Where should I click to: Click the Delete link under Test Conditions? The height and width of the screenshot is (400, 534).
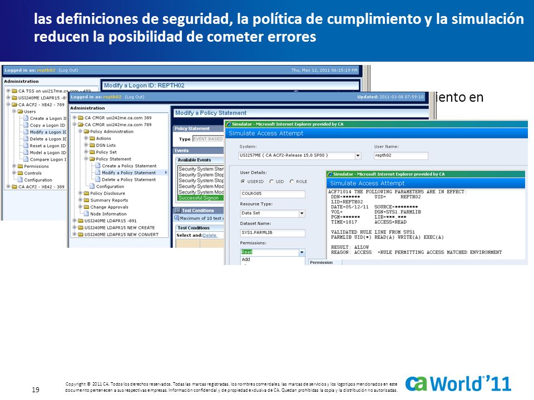pyautogui.click(x=210, y=236)
